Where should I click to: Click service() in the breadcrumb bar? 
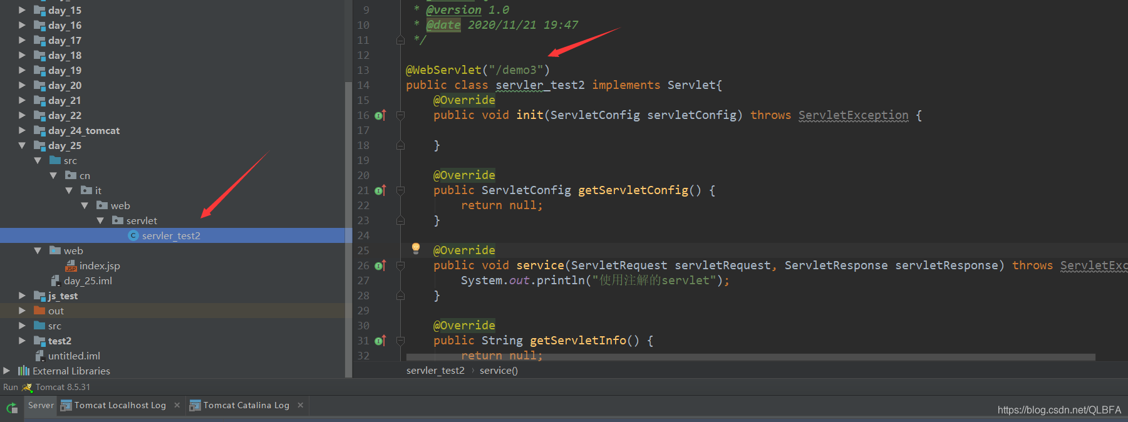tap(499, 371)
